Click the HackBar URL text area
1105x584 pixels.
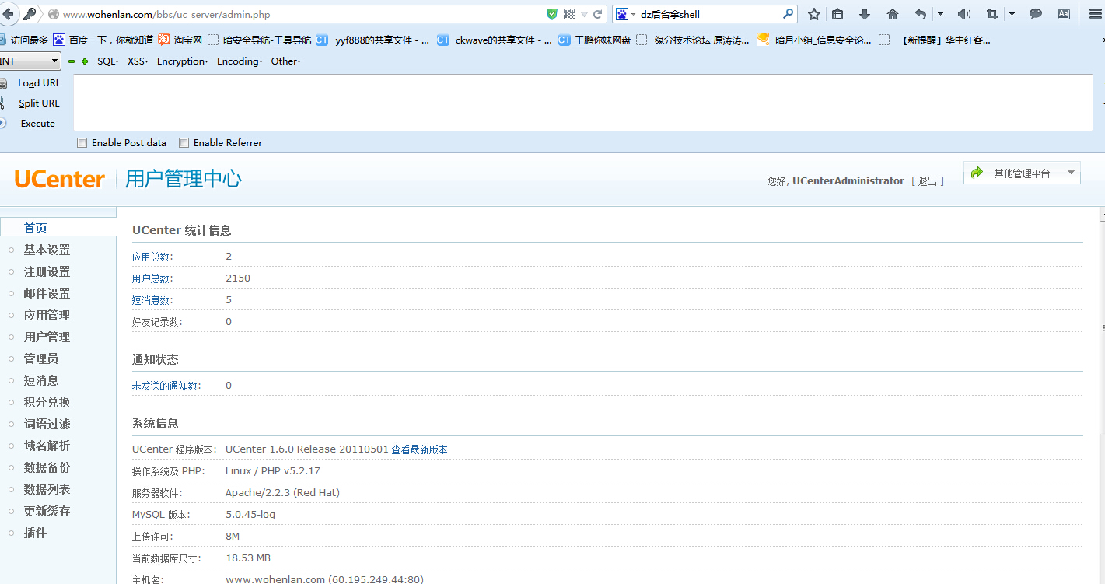click(583, 103)
